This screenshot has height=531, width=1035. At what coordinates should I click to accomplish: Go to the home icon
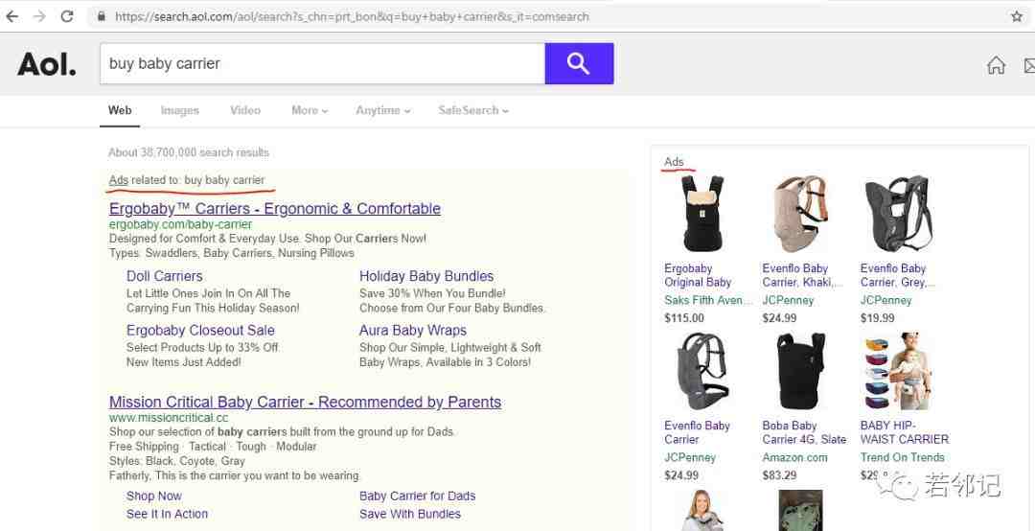coord(996,65)
